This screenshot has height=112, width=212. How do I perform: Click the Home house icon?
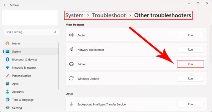coord(8,43)
